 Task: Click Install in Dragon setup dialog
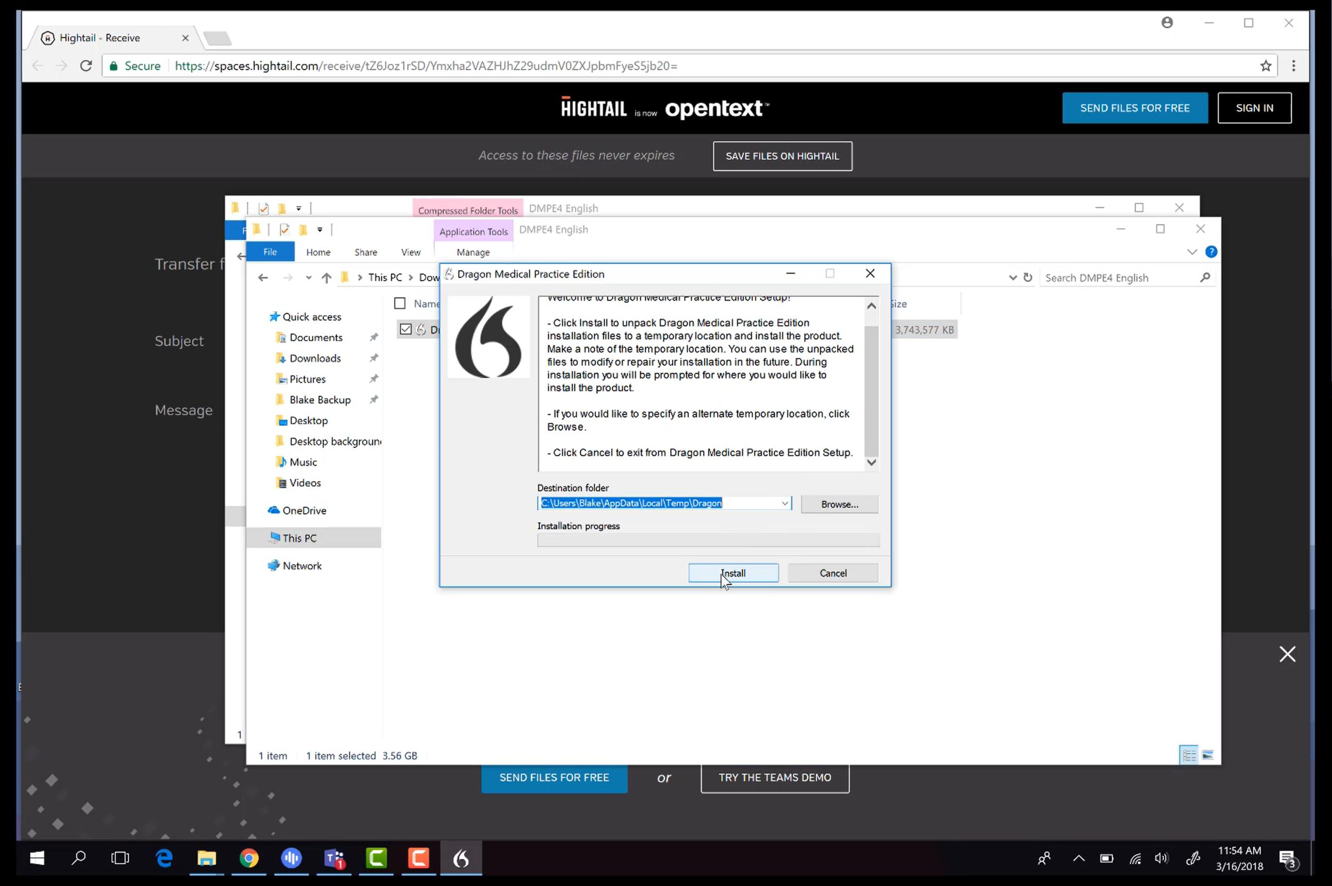click(733, 573)
